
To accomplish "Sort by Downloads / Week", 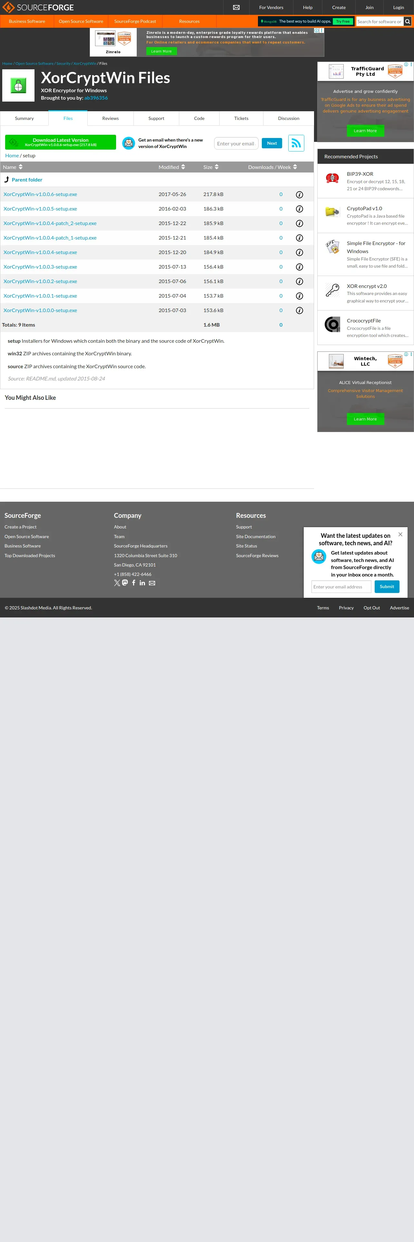I will (273, 167).
